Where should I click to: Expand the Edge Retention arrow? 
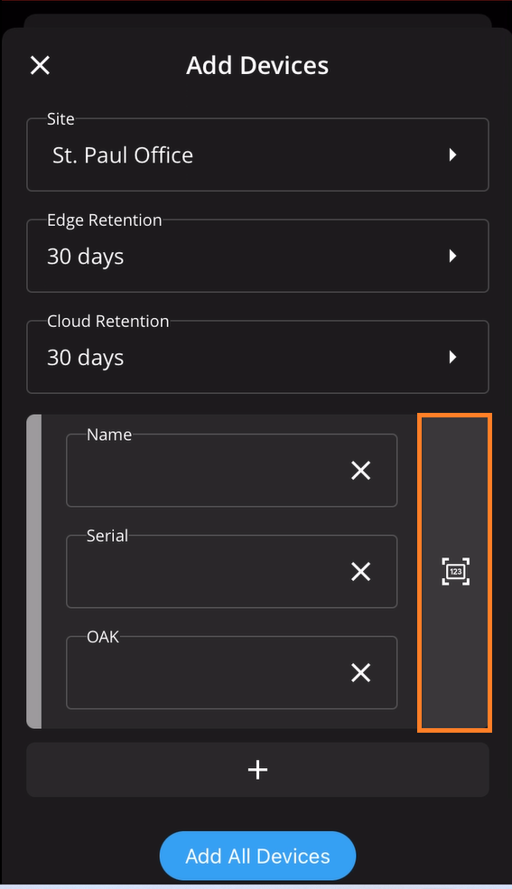[x=452, y=256]
